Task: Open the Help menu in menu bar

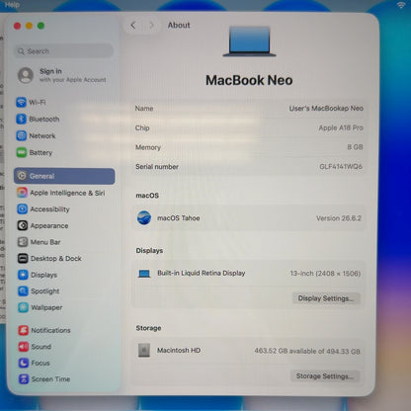Action: 12,5
